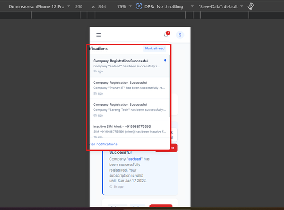Click the "Successful" heading in the card

click(x=120, y=152)
